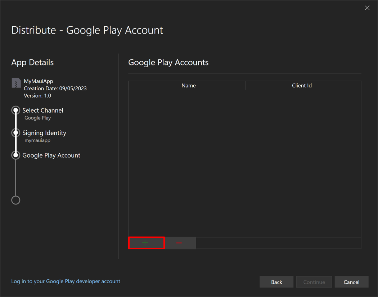Sort accounts by Name column header
378x297 pixels.
[x=187, y=86]
